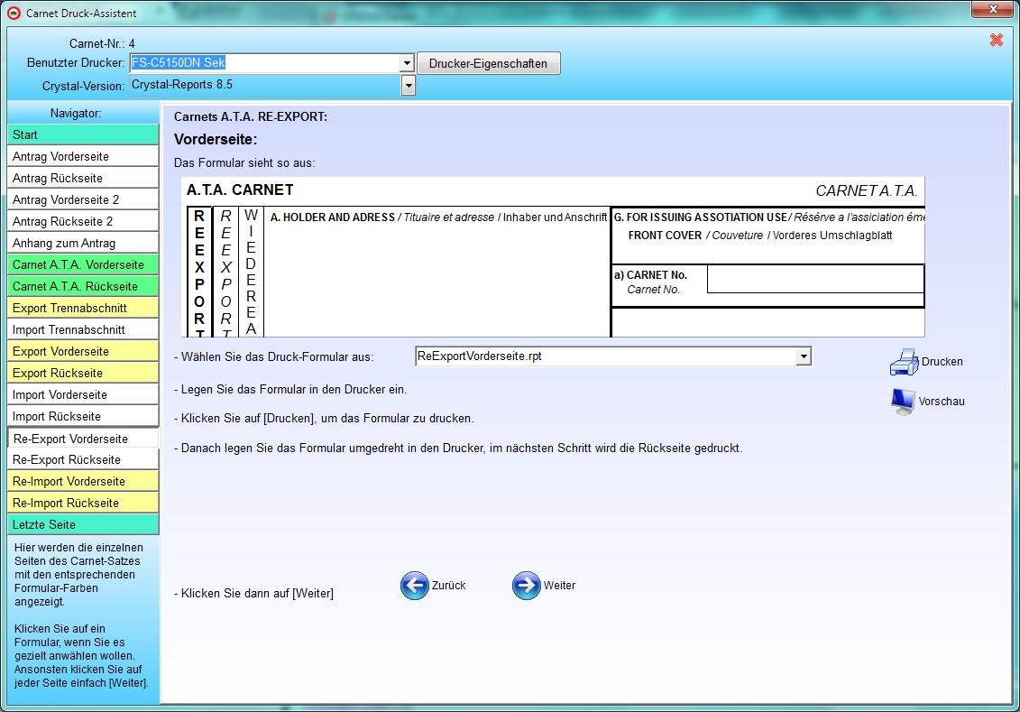Click the Zurück text label

pyautogui.click(x=449, y=586)
